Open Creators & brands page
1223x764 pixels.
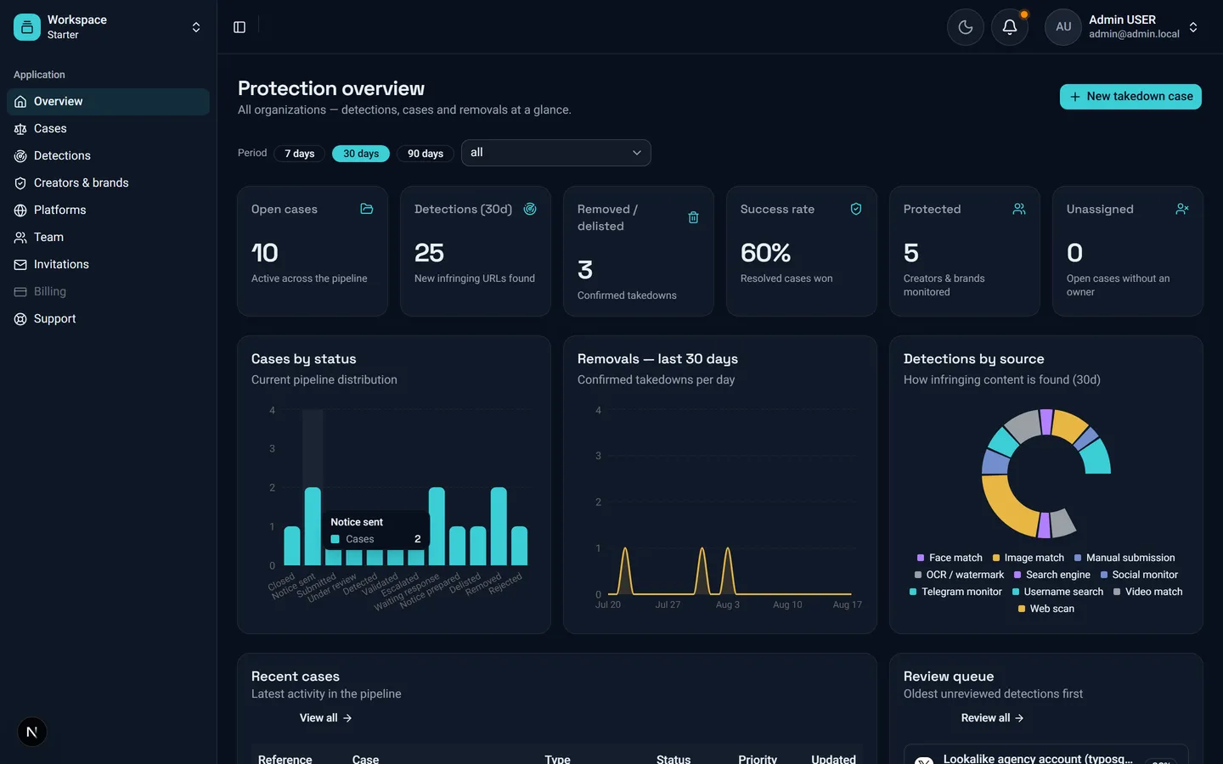pos(108,183)
